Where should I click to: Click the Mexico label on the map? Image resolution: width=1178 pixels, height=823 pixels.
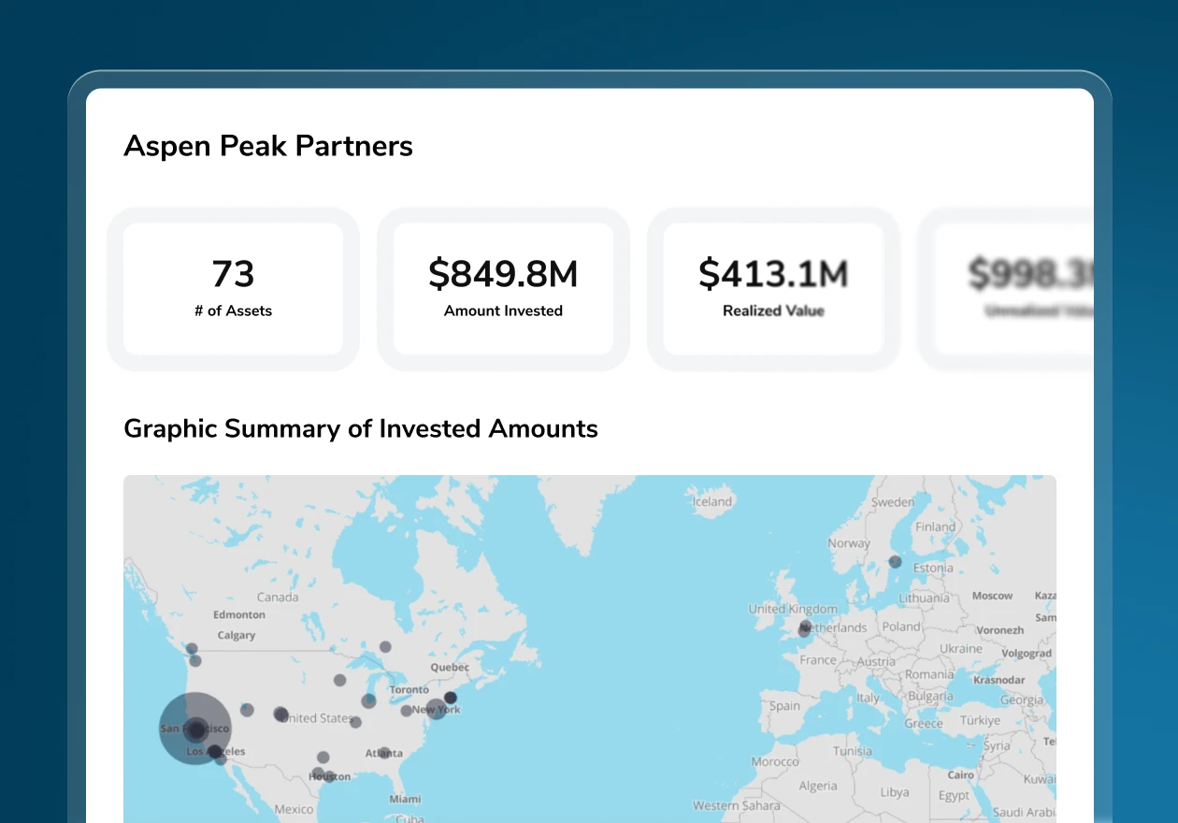pyautogui.click(x=294, y=809)
